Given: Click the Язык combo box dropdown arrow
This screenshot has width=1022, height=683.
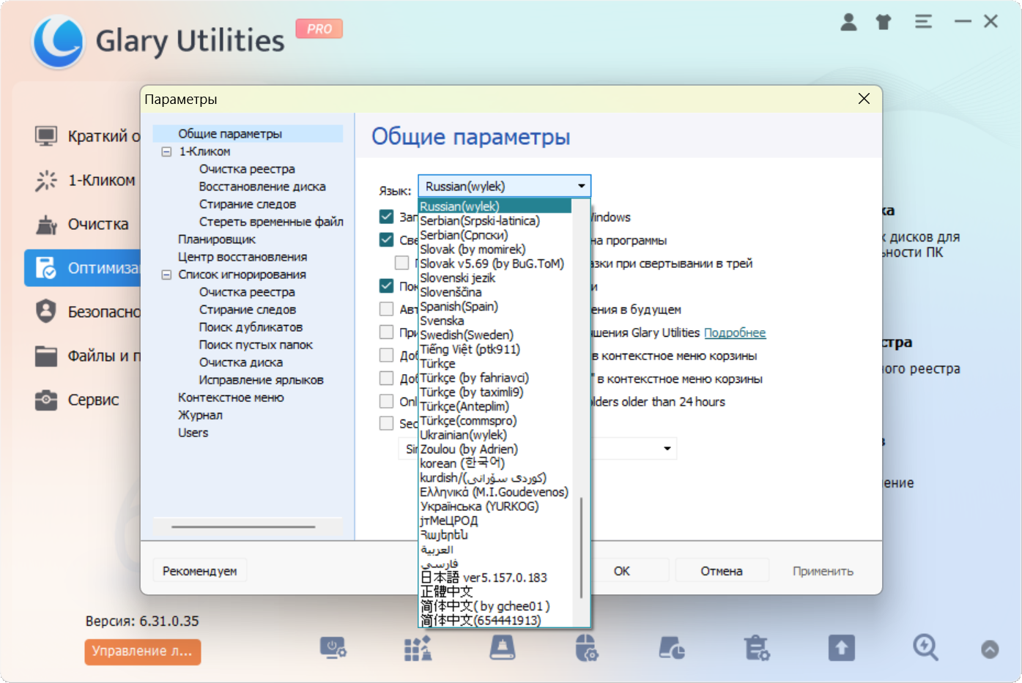Looking at the screenshot, I should coord(581,186).
